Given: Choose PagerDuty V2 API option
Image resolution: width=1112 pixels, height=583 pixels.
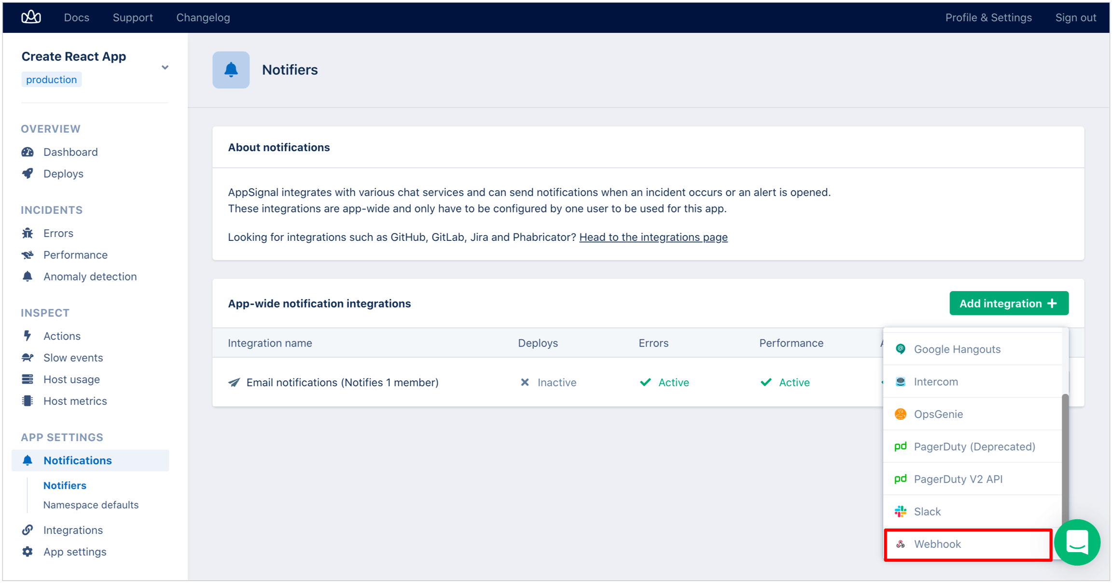Looking at the screenshot, I should click(x=973, y=479).
